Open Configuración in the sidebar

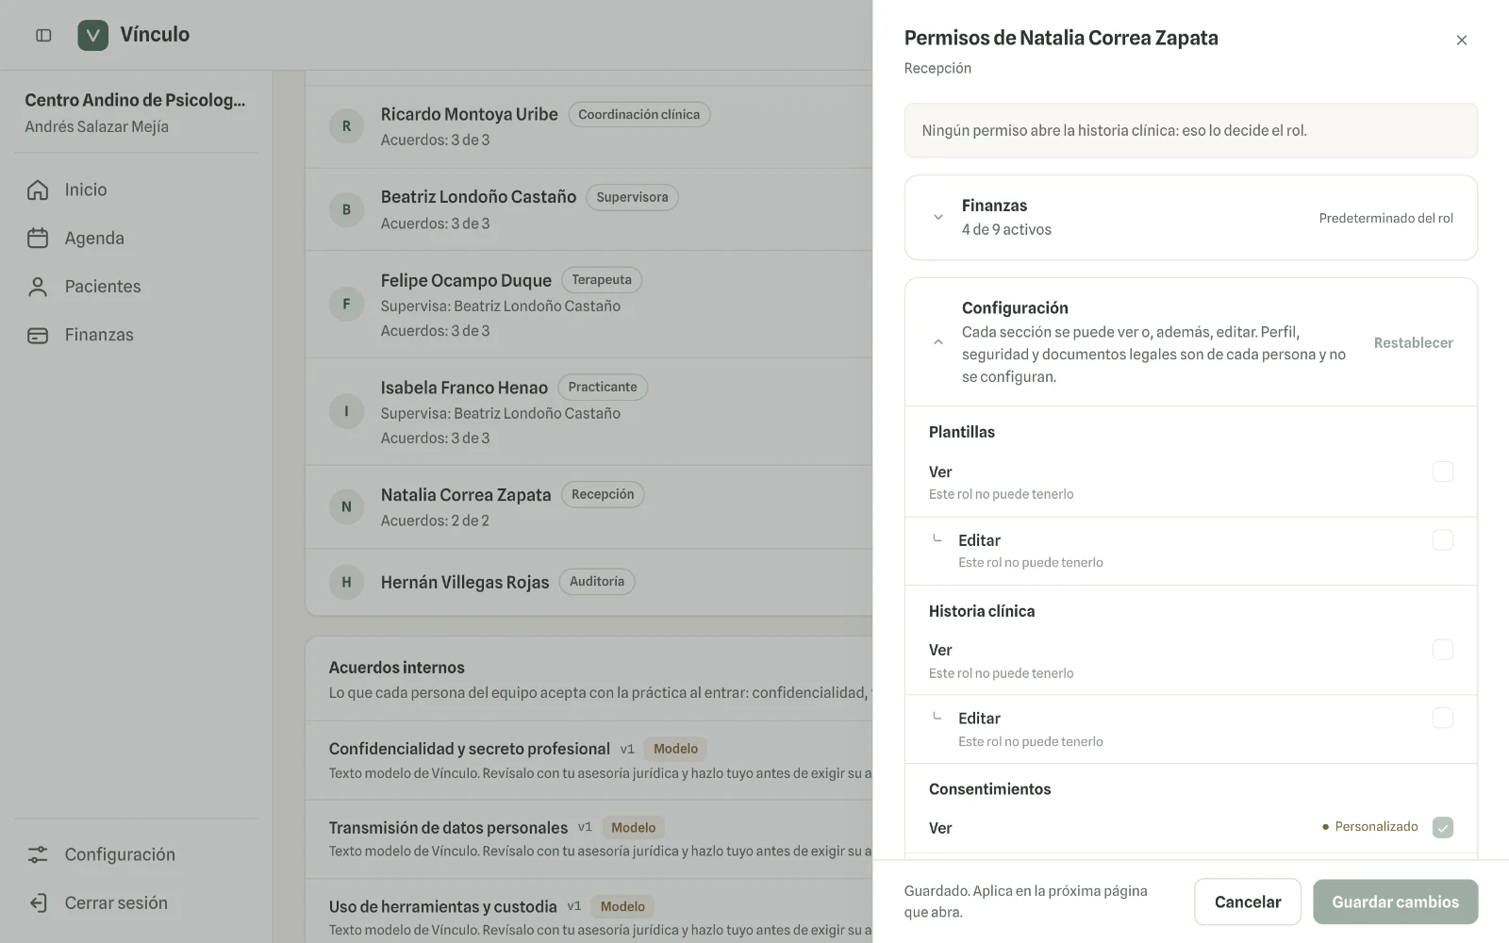[137, 854]
